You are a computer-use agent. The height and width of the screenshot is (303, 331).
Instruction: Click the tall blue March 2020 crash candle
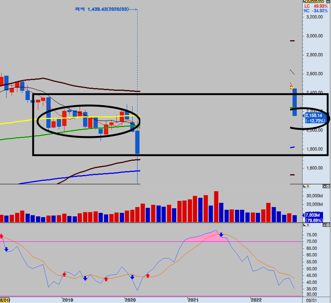click(137, 142)
